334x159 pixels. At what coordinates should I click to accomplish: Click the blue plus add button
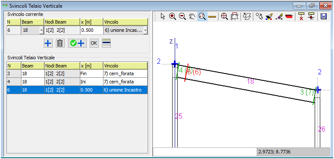48,43
